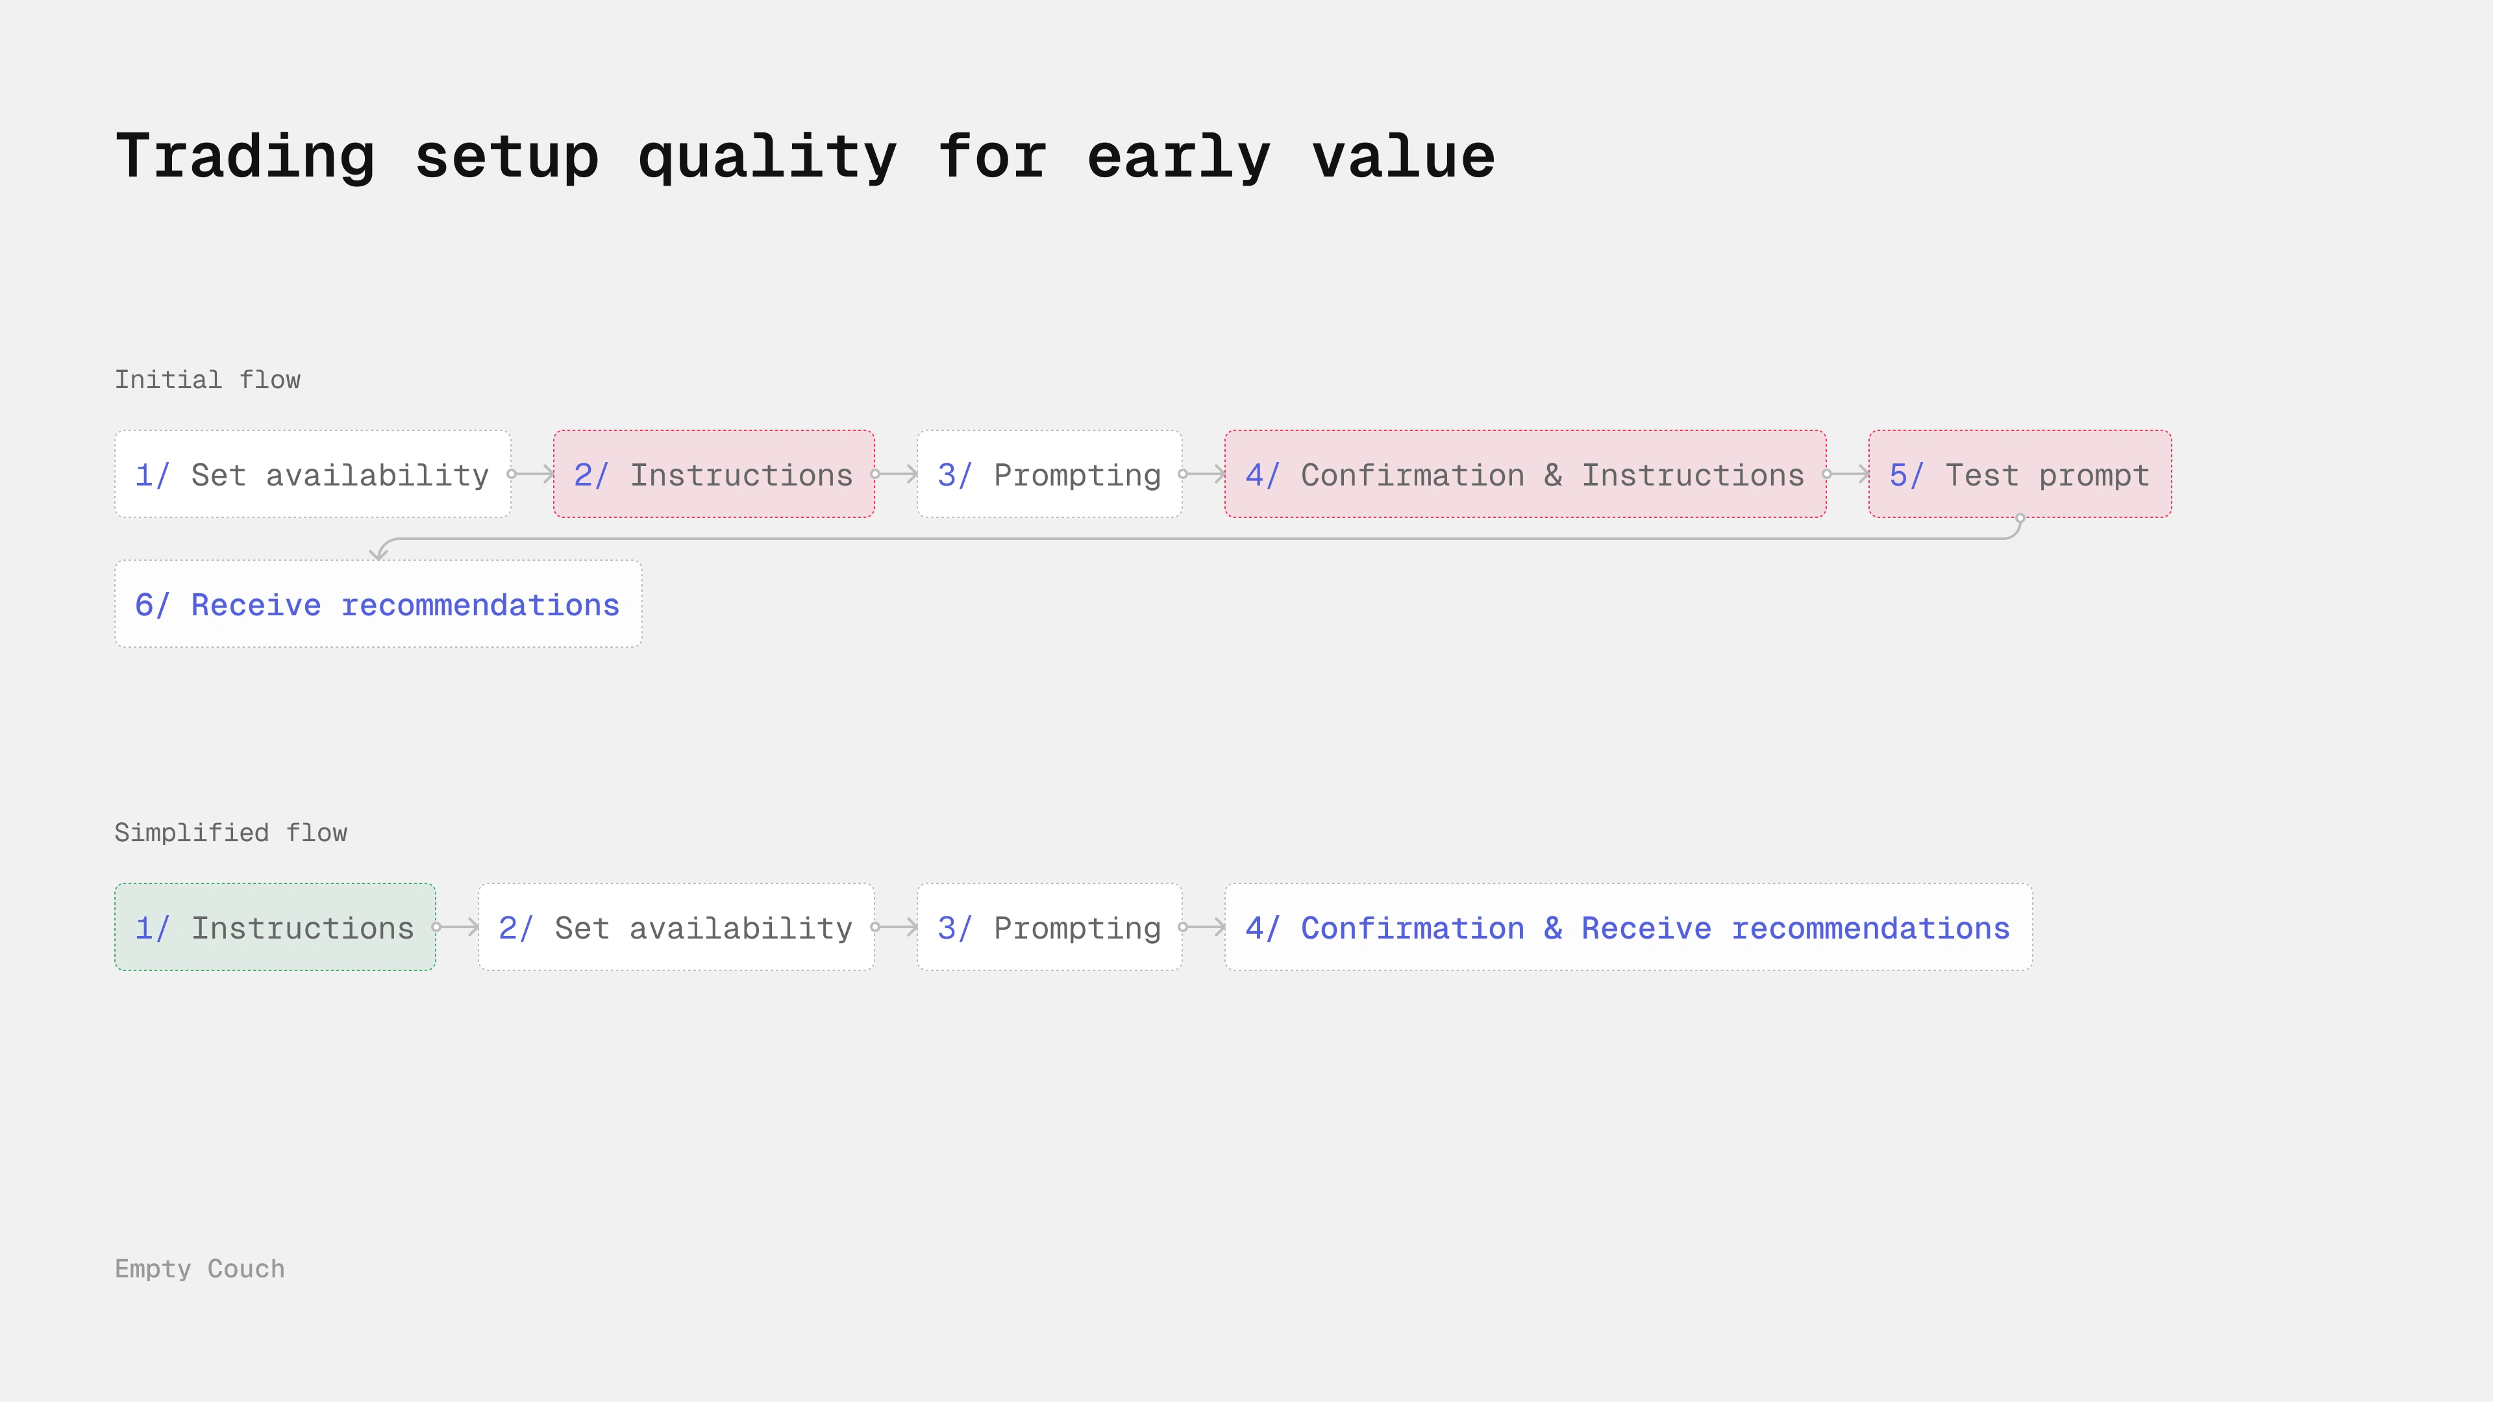Click the "Trading setup quality for early value" title
Image resolution: width=2493 pixels, height=1402 pixels.
804,156
